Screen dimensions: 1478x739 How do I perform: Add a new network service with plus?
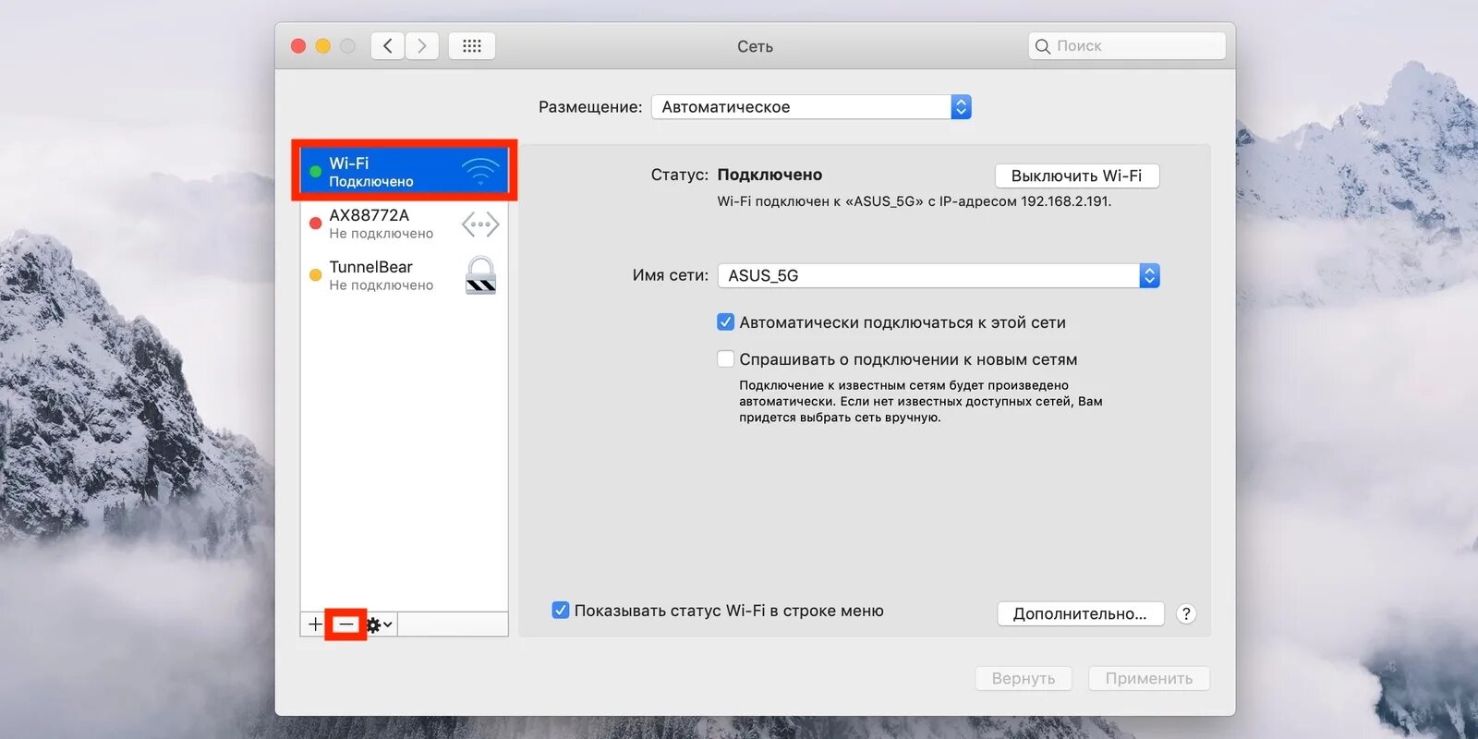(x=315, y=624)
